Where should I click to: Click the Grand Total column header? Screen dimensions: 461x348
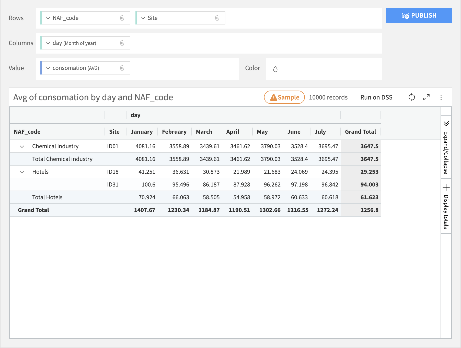[361, 132]
